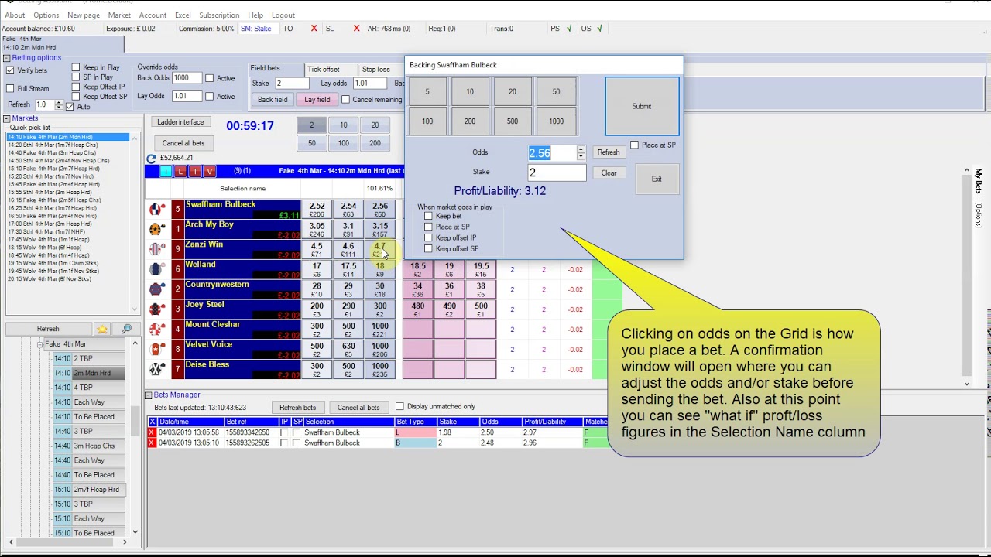Screen dimensions: 991x557
Task: Cancel the lay bet 155893342650 with its red X
Action: pos(152,432)
